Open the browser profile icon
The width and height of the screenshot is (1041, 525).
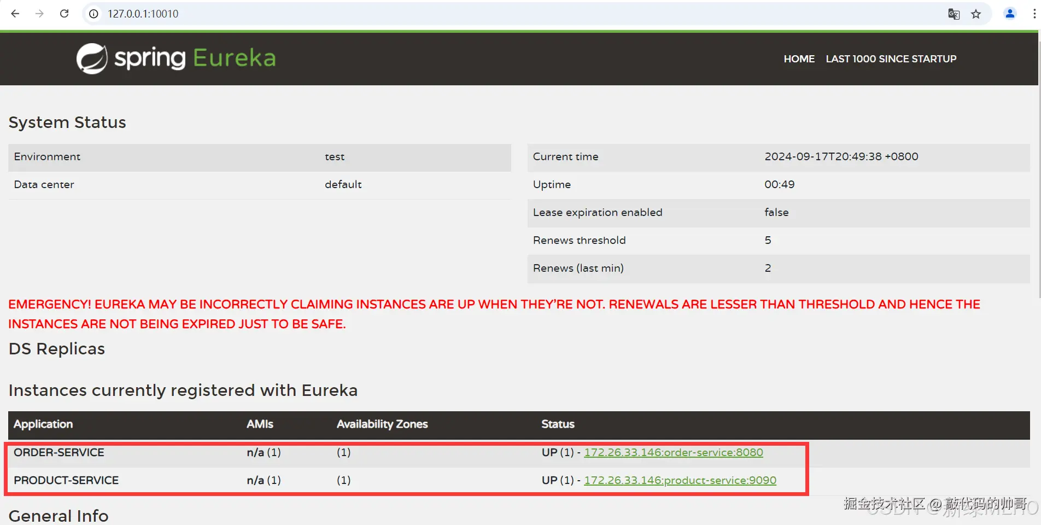click(x=1010, y=14)
